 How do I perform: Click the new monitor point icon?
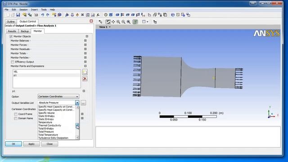85,72
